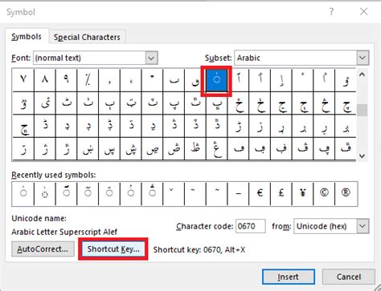Viewport: 381px width, 291px height.
Task: Pick the Copyright symbol in recently used symbols
Action: 324,194
